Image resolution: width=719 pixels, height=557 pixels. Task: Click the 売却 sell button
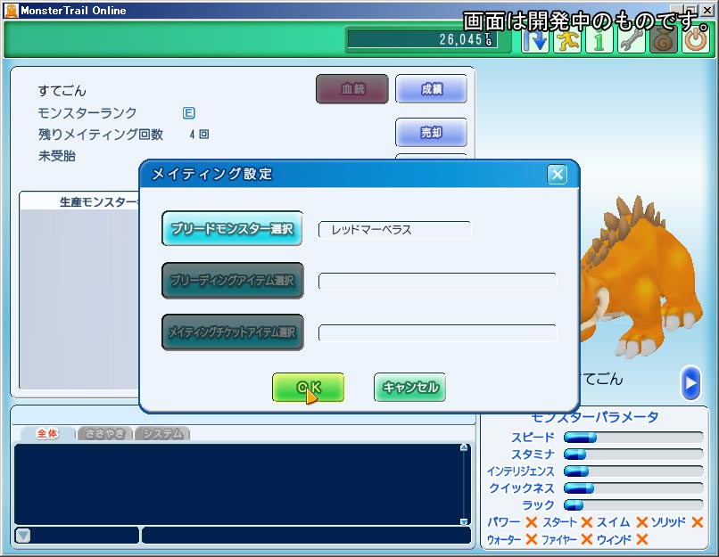(431, 133)
